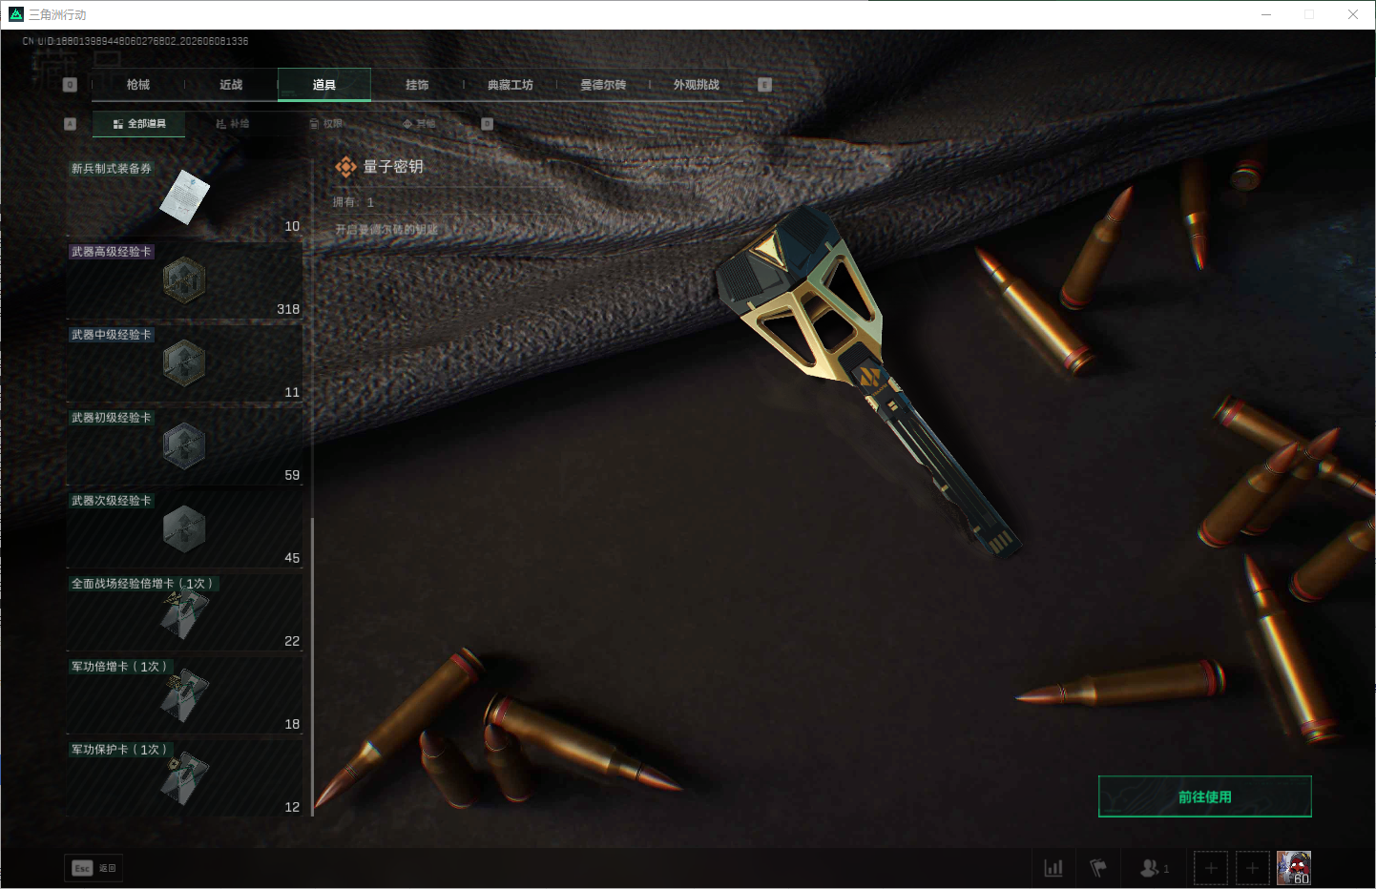
Task: Click the A previous-filter key icon
Action: (70, 124)
